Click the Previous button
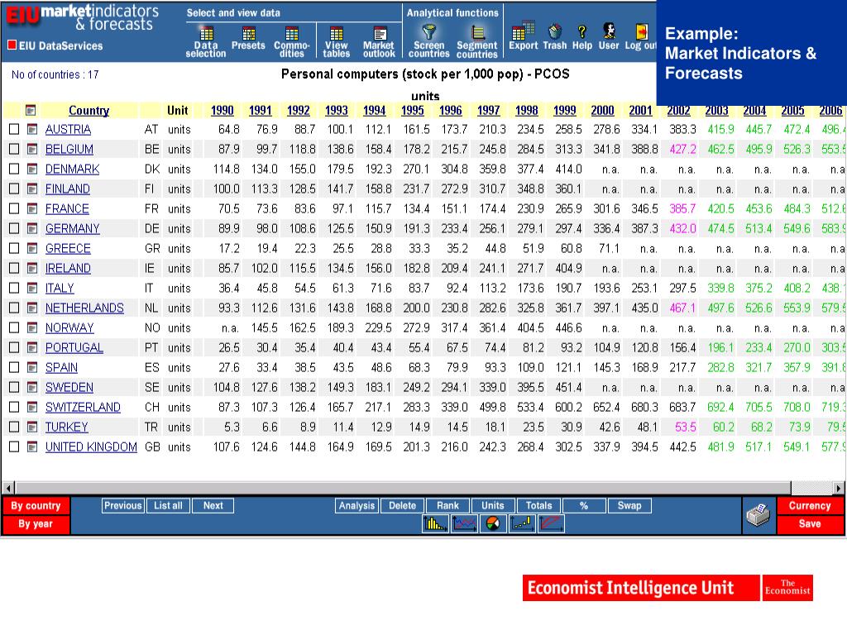The image size is (847, 635). (122, 505)
